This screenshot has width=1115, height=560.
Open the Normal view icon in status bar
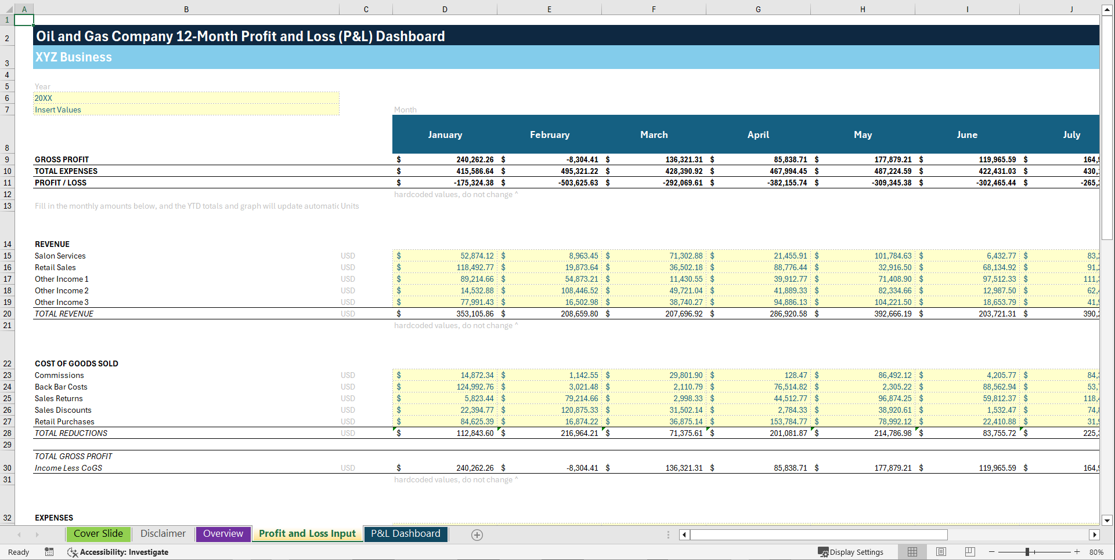click(912, 552)
